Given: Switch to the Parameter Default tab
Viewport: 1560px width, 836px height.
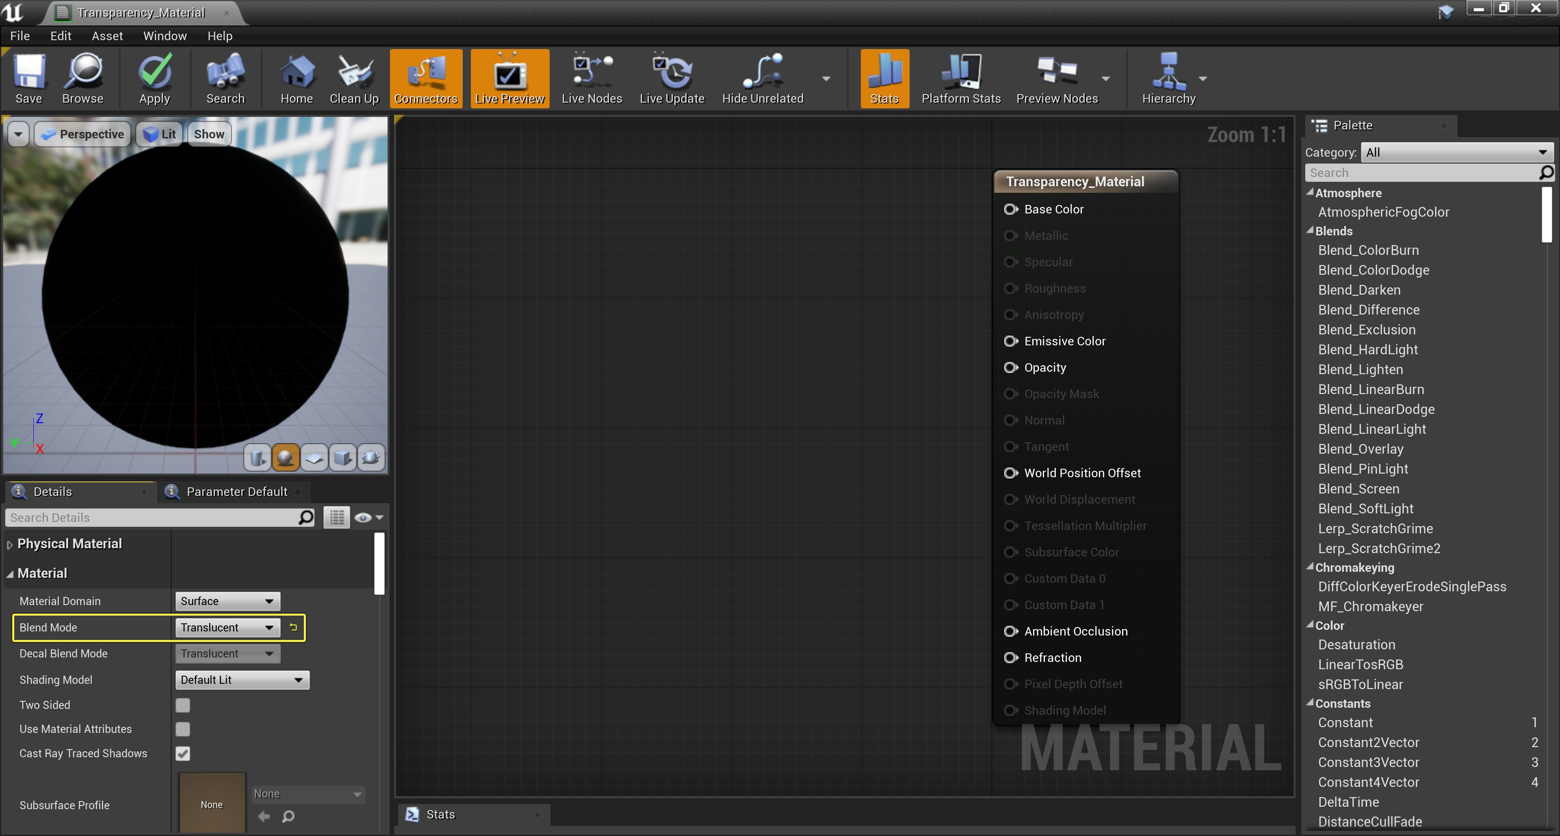Looking at the screenshot, I should coord(236,492).
